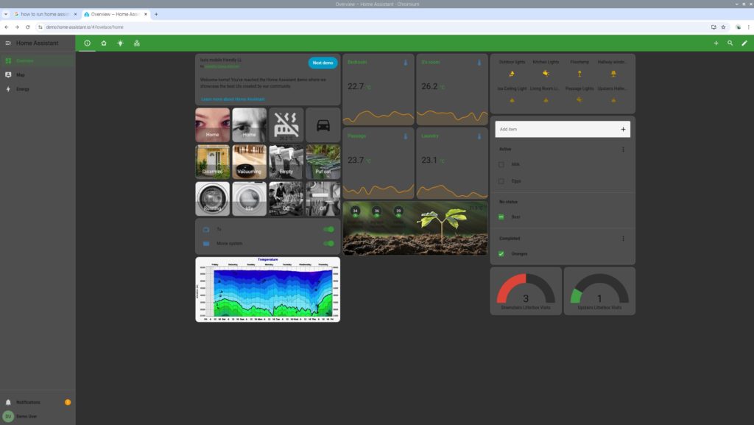
Task: Select Energy in the sidebar
Action: pos(22,89)
